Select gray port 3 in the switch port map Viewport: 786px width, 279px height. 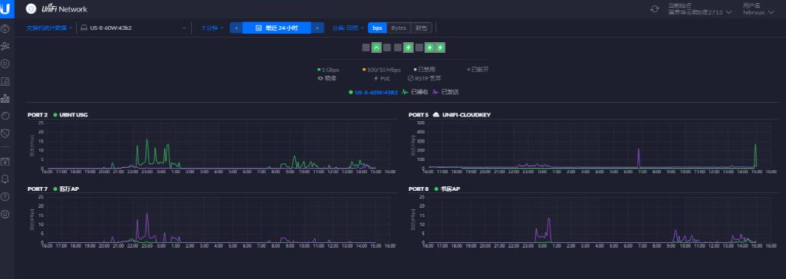(x=387, y=48)
